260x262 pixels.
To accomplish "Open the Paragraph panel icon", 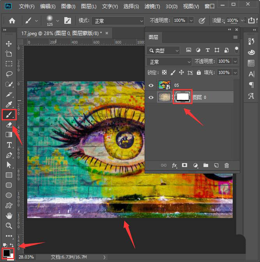I will point(251,85).
